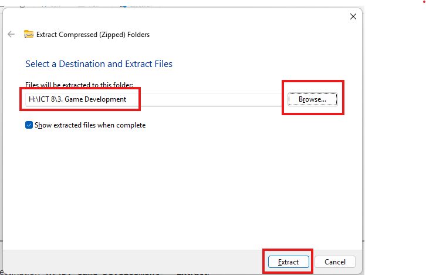Open the Browse... folder picker
426x275 pixels.
(x=312, y=99)
